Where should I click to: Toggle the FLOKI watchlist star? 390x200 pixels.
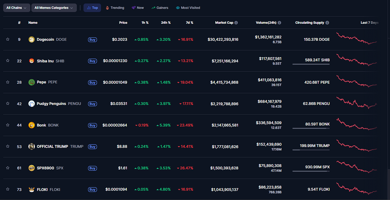8,189
